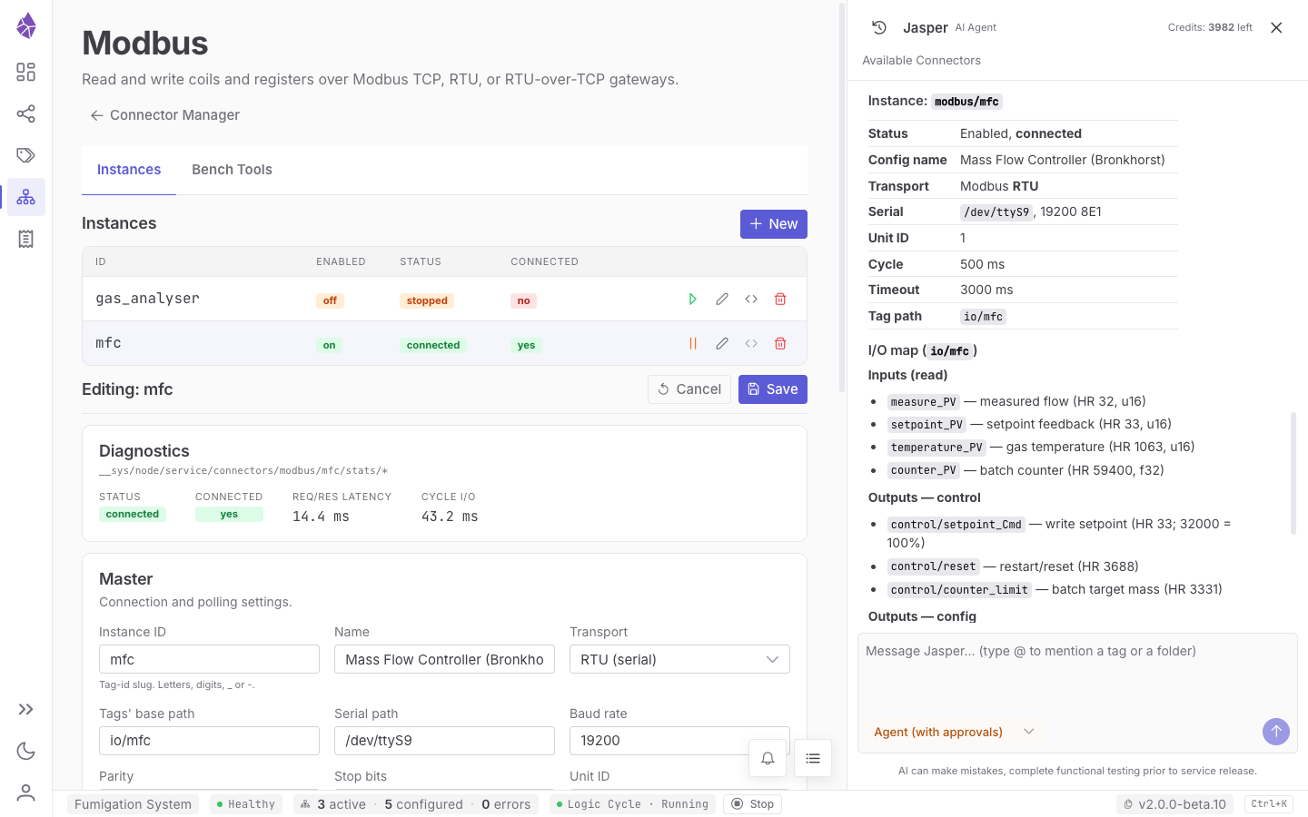Delete the gas_analyser instance

coord(780,299)
